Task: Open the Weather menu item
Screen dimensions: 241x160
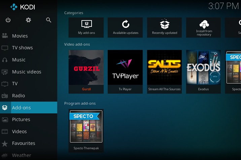Action: coord(29,155)
